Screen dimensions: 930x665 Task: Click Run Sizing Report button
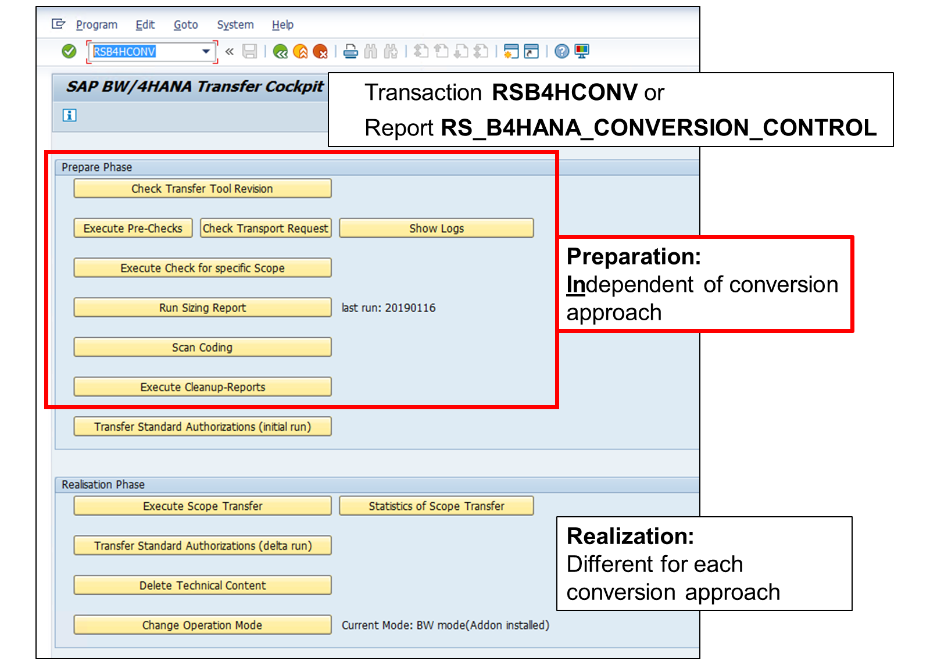pos(202,308)
